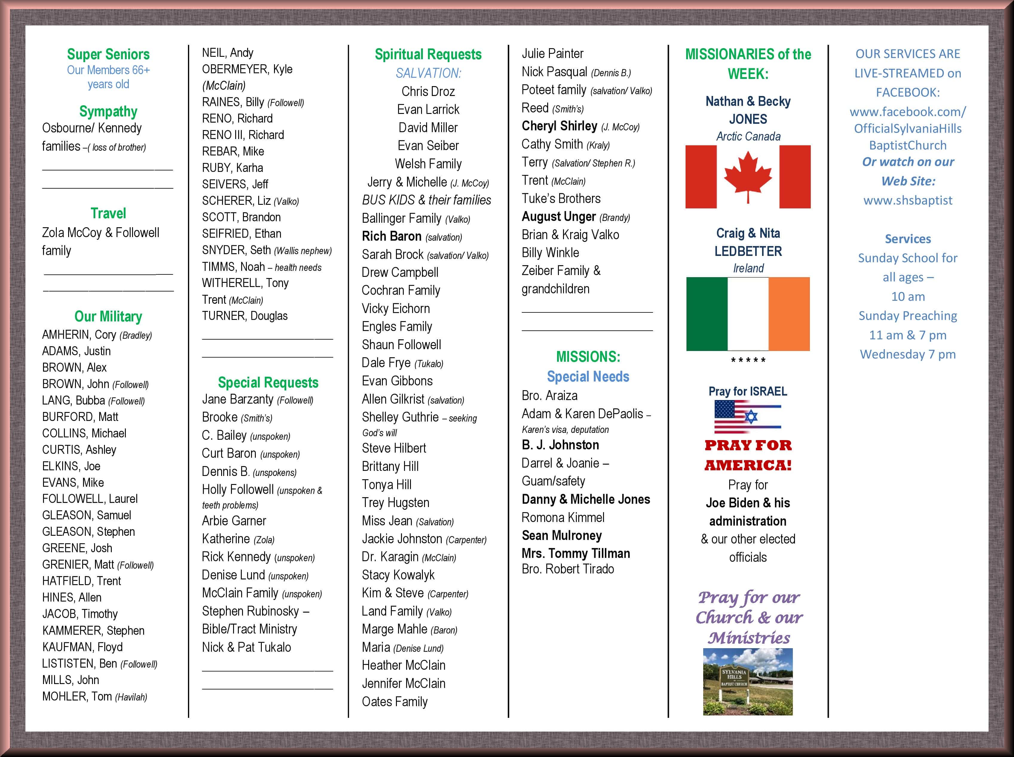Image resolution: width=1014 pixels, height=757 pixels.
Task: Click 'Billy Winkle' entry
Action: (x=550, y=253)
